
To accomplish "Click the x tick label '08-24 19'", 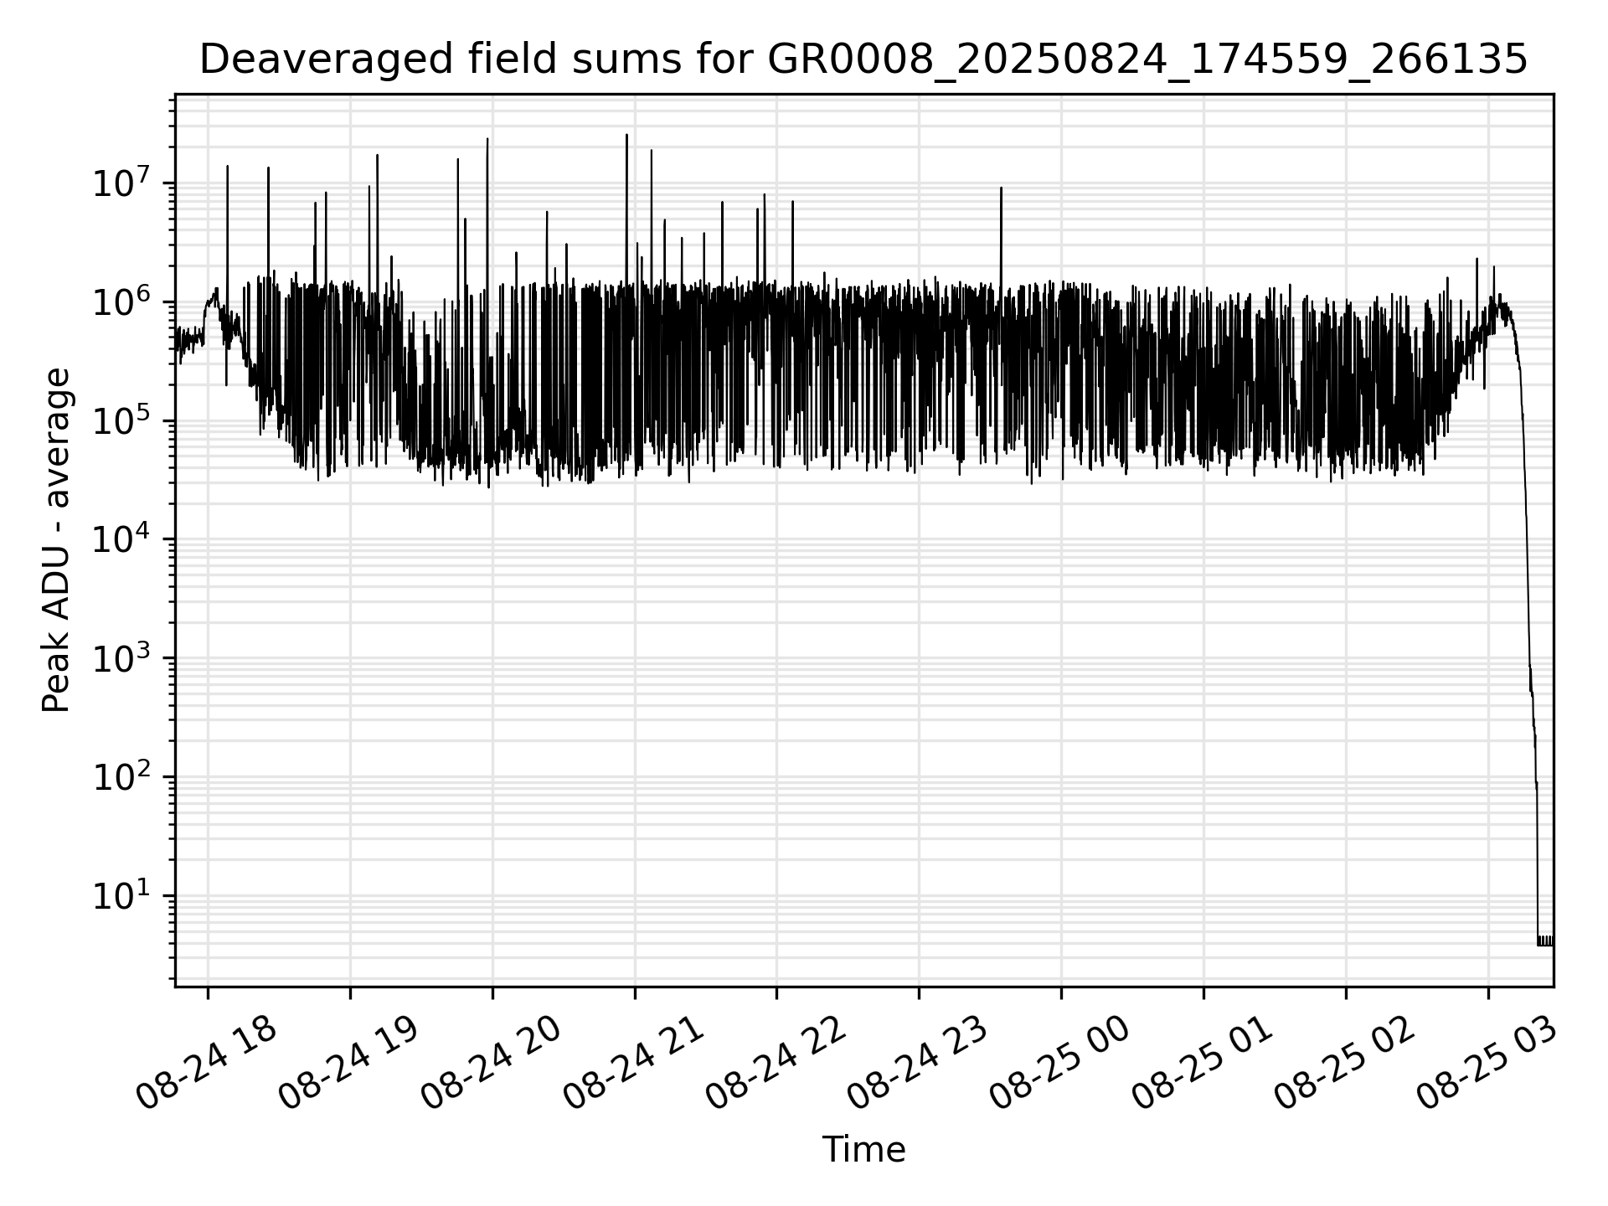I will [348, 1063].
